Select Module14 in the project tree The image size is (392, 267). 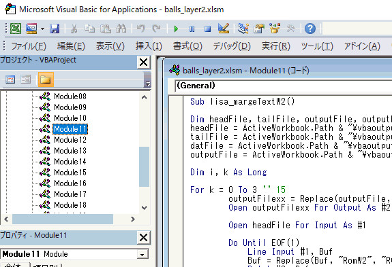tap(70, 162)
